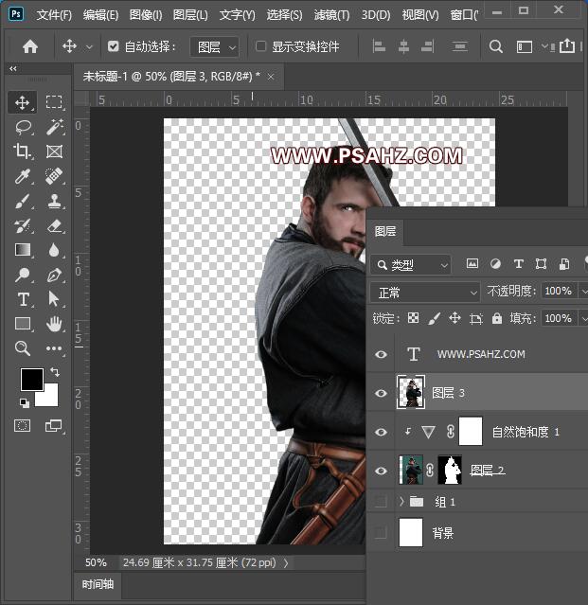
Task: Hide 自然饱和度 1 adjustment layer
Action: pyautogui.click(x=381, y=432)
